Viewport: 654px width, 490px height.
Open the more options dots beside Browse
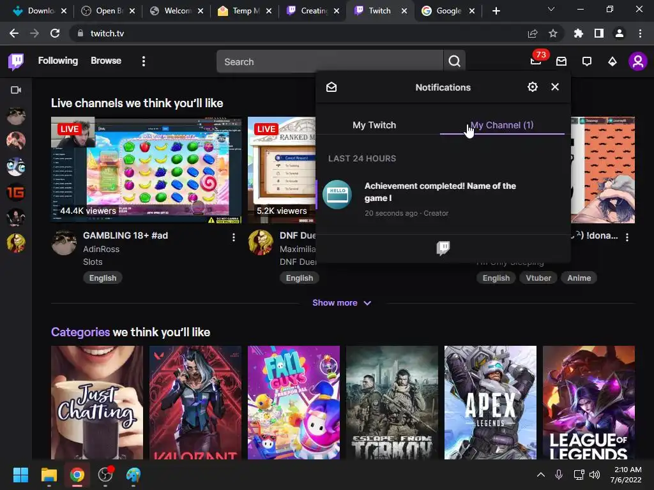click(144, 61)
